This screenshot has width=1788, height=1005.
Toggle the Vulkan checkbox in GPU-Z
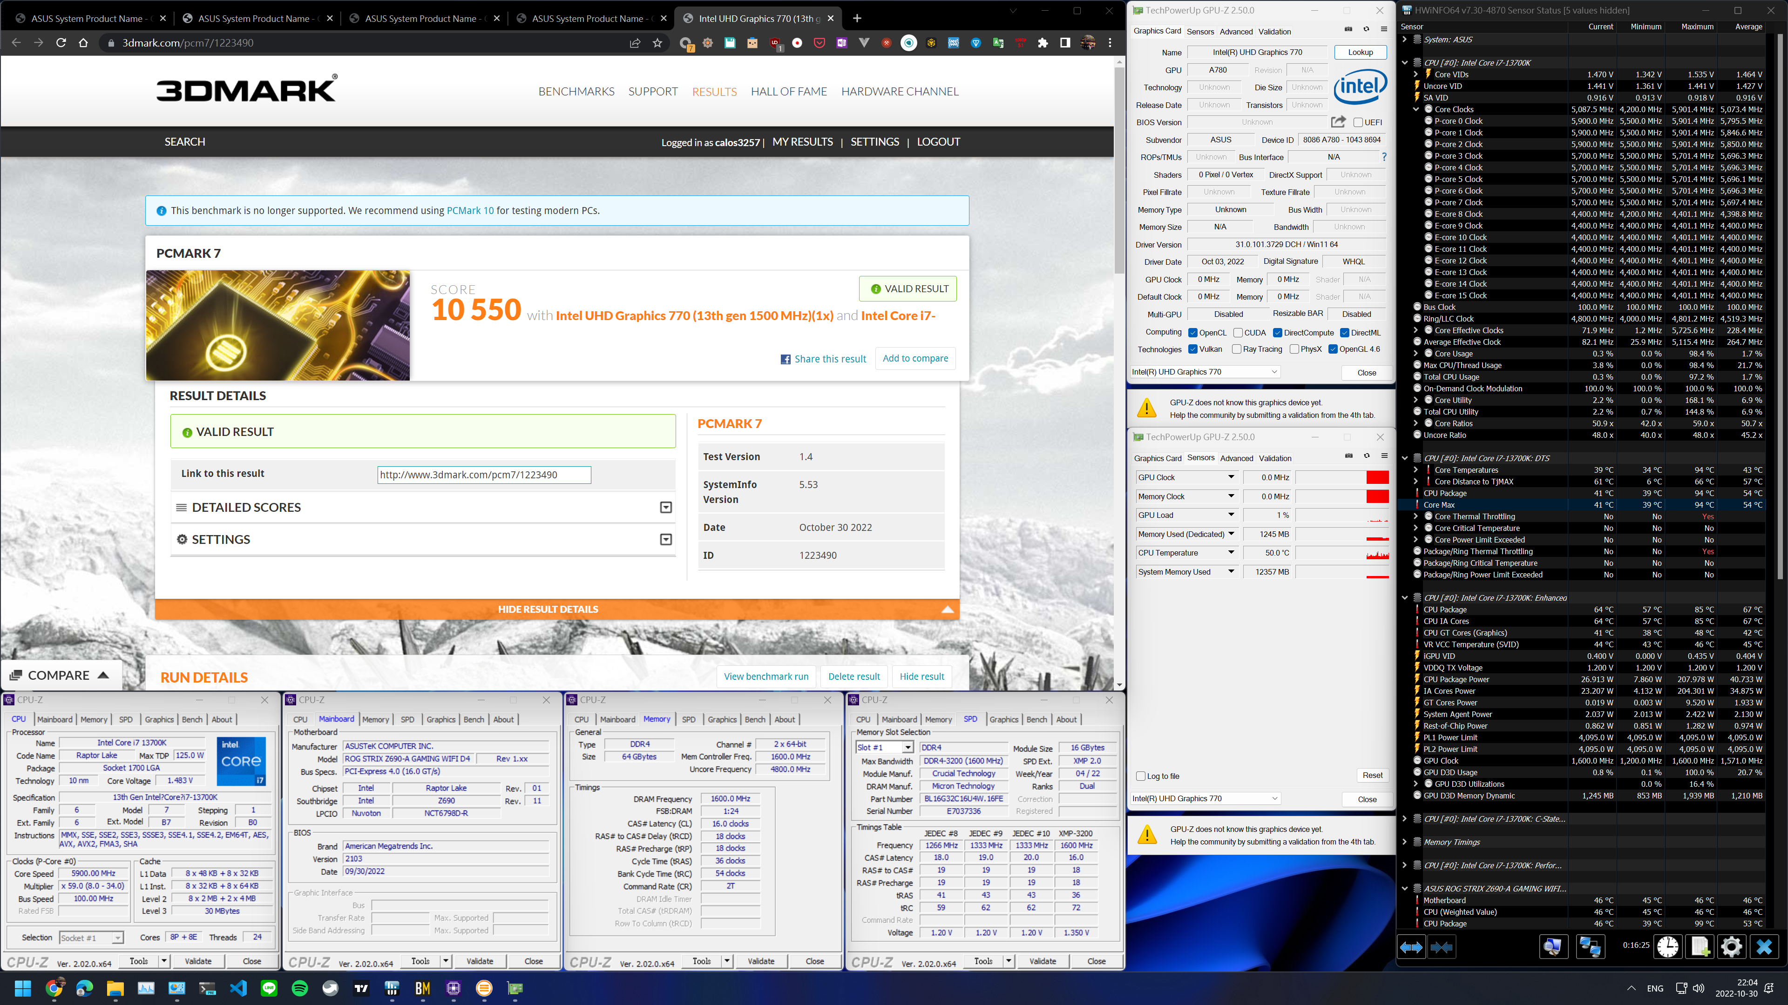(1192, 349)
